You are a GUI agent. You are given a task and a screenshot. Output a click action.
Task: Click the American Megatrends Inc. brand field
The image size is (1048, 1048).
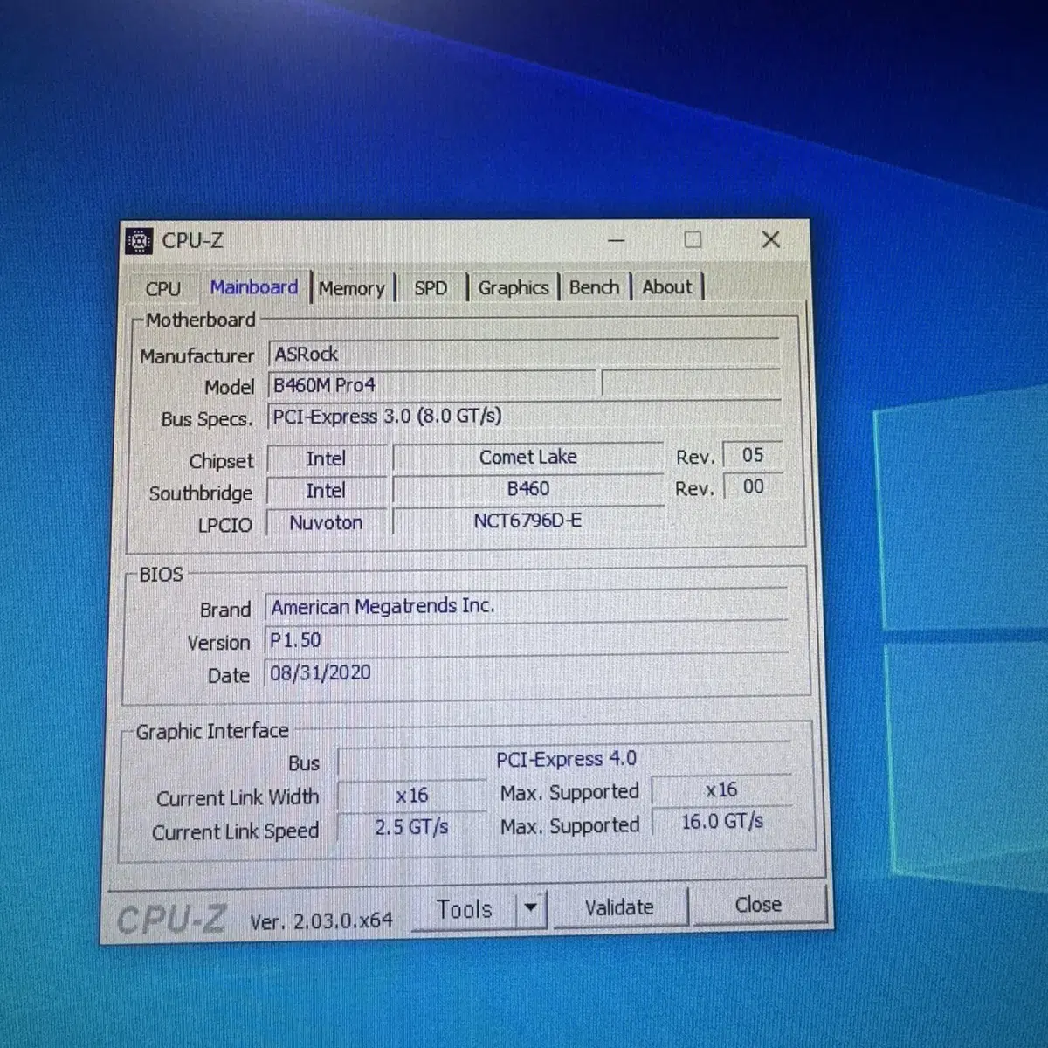[525, 605]
